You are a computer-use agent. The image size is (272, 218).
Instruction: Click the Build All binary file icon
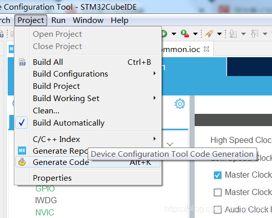tap(23, 62)
